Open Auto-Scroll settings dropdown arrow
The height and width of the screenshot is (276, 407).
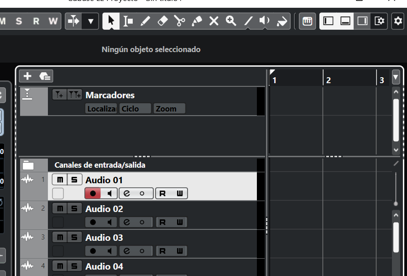(x=90, y=21)
